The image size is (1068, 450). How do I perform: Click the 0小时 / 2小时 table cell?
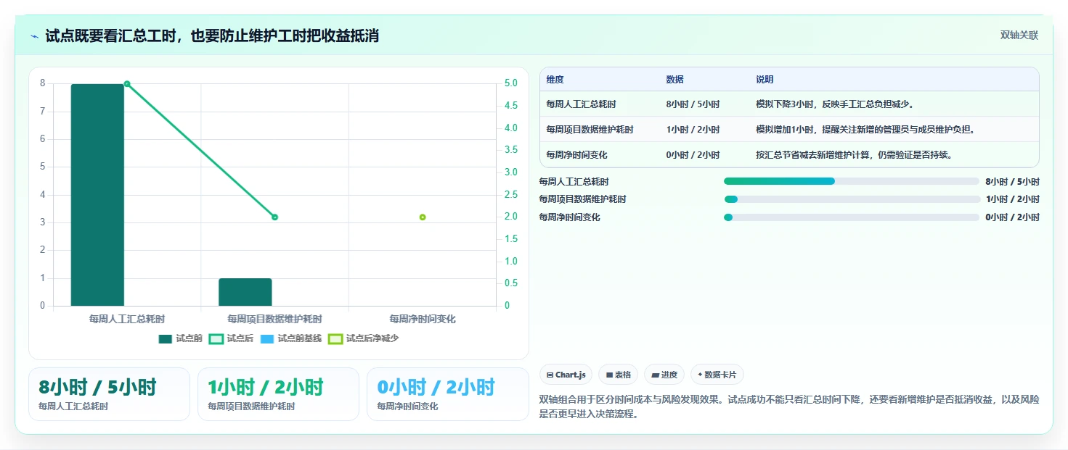pyautogui.click(x=693, y=155)
